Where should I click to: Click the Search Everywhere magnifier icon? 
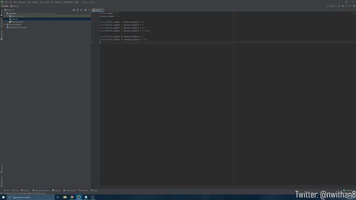pos(354,6)
